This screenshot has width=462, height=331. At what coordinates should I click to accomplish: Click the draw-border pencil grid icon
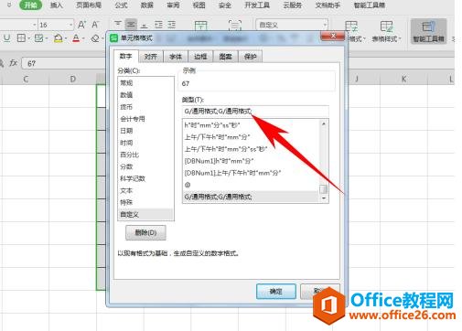38,38
